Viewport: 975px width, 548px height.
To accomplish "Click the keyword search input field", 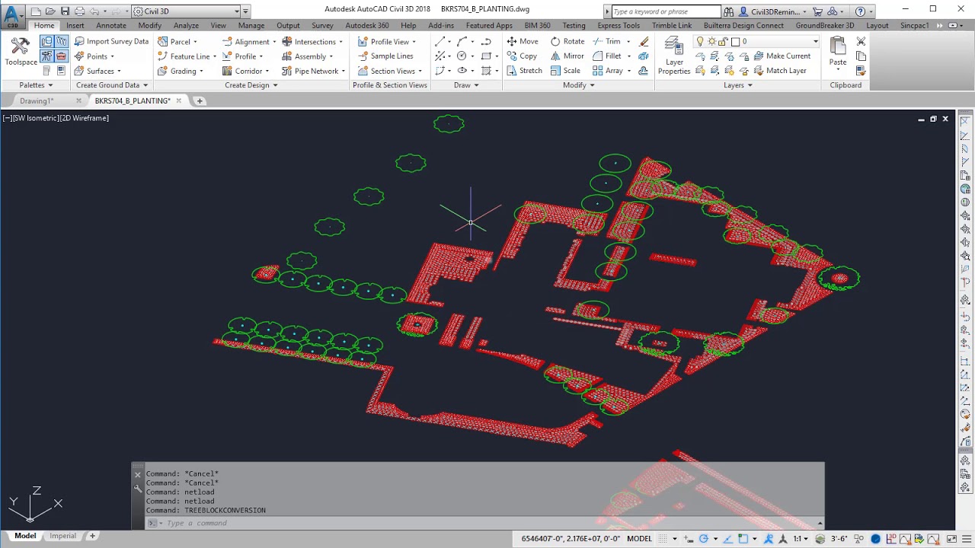I will 665,11.
